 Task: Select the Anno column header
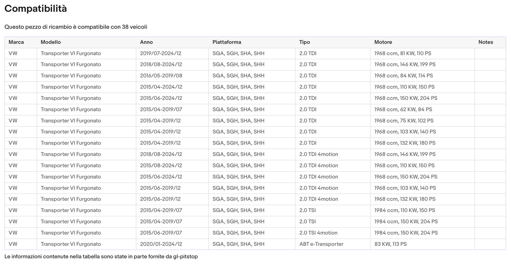point(146,42)
